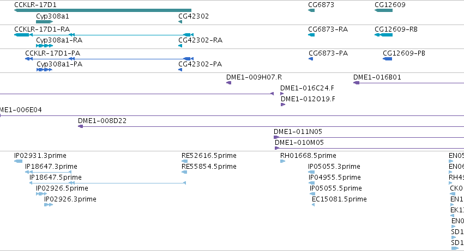Viewport: 464px width, 251px height.
Task: Click the CG12609-PB label text
Action: click(404, 53)
